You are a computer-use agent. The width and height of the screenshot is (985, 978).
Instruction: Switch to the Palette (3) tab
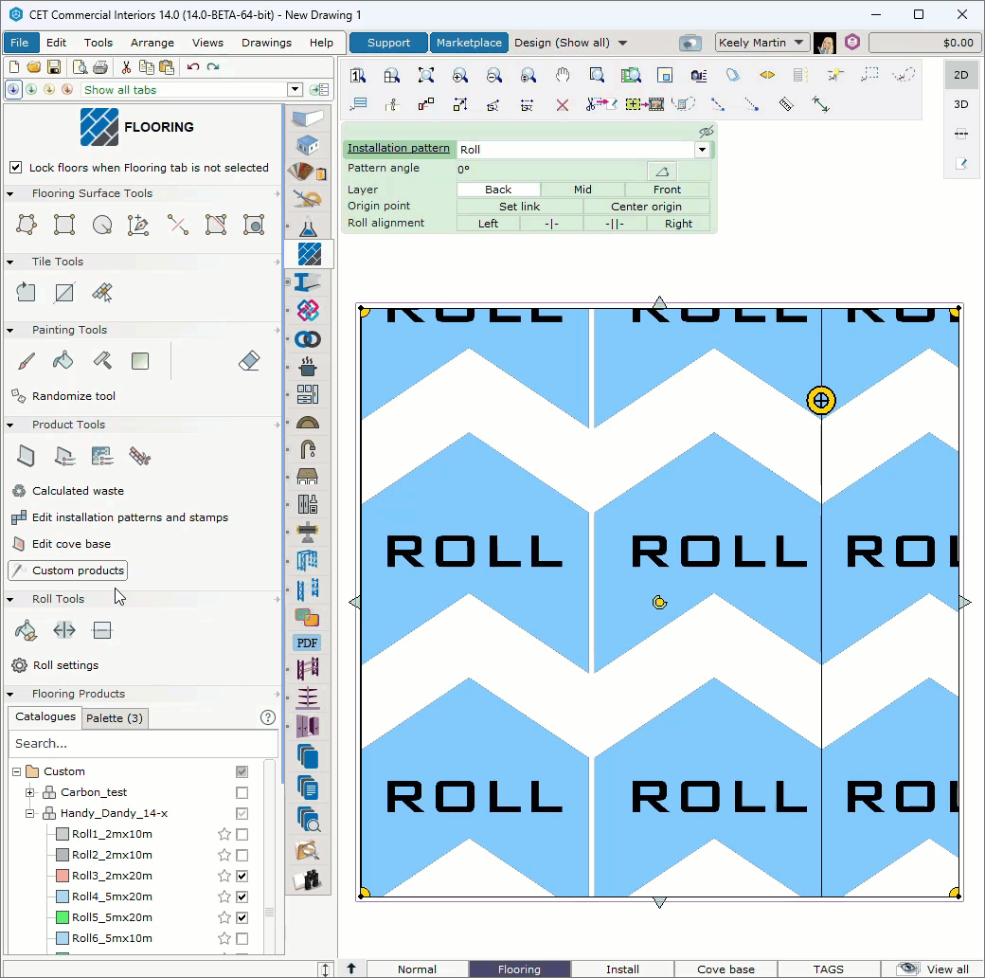(115, 717)
